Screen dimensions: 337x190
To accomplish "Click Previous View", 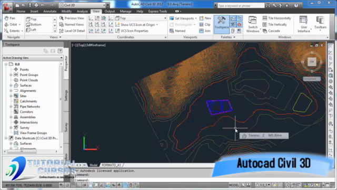I will click(x=72, y=18).
